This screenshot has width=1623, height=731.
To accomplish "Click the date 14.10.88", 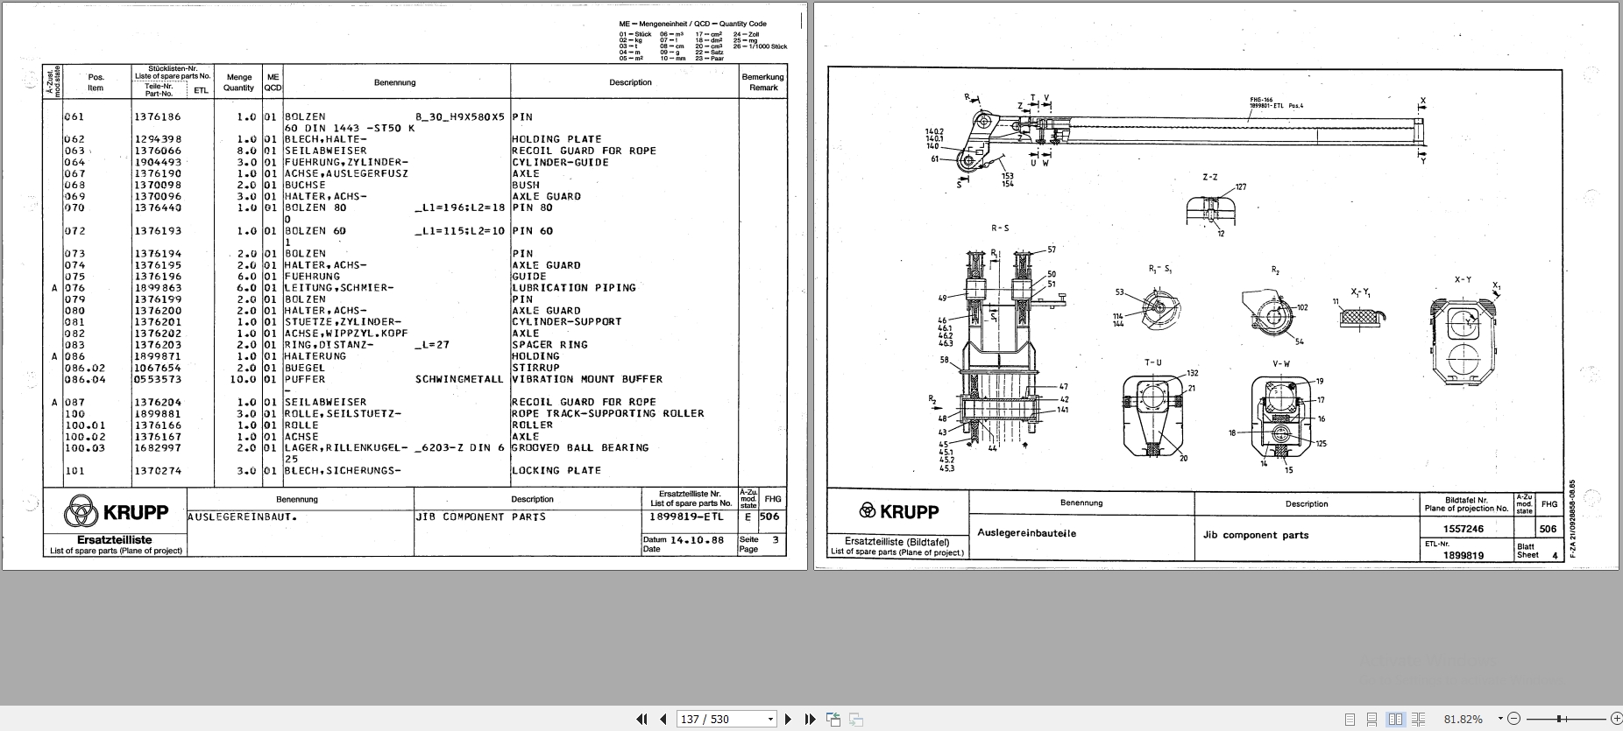I will pyautogui.click(x=698, y=540).
